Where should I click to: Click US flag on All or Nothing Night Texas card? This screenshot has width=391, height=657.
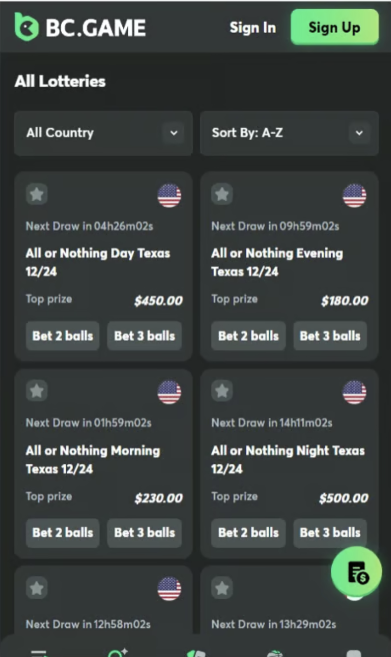click(355, 392)
